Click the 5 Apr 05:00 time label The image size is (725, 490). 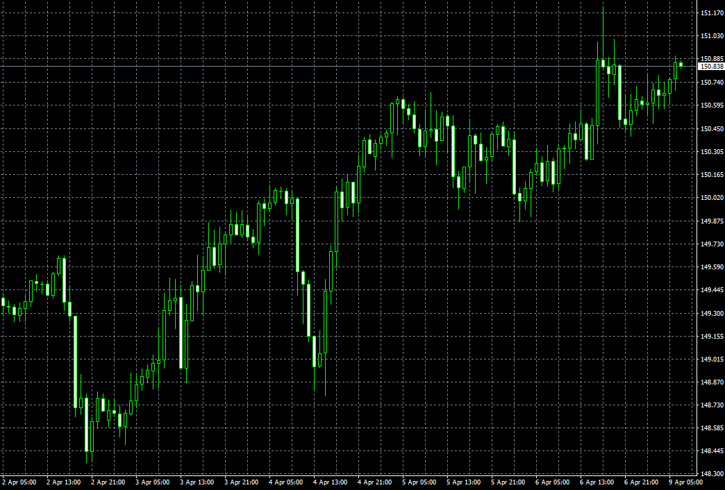pos(419,482)
